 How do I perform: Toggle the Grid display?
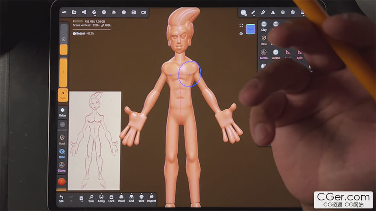pos(131,199)
